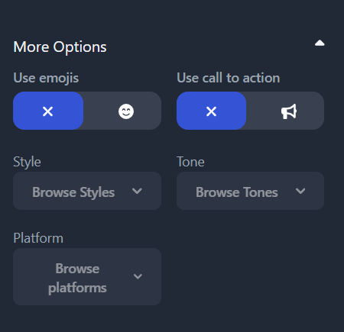Collapse More Options with the up arrow
Screen dimensions: 344x332
(x=320, y=44)
